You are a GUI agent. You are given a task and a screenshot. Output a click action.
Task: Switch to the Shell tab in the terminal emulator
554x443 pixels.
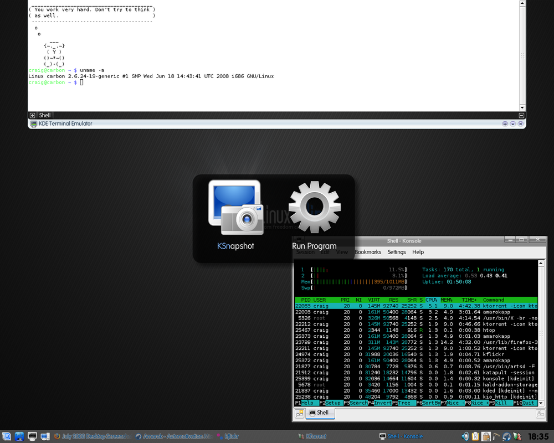click(x=45, y=115)
